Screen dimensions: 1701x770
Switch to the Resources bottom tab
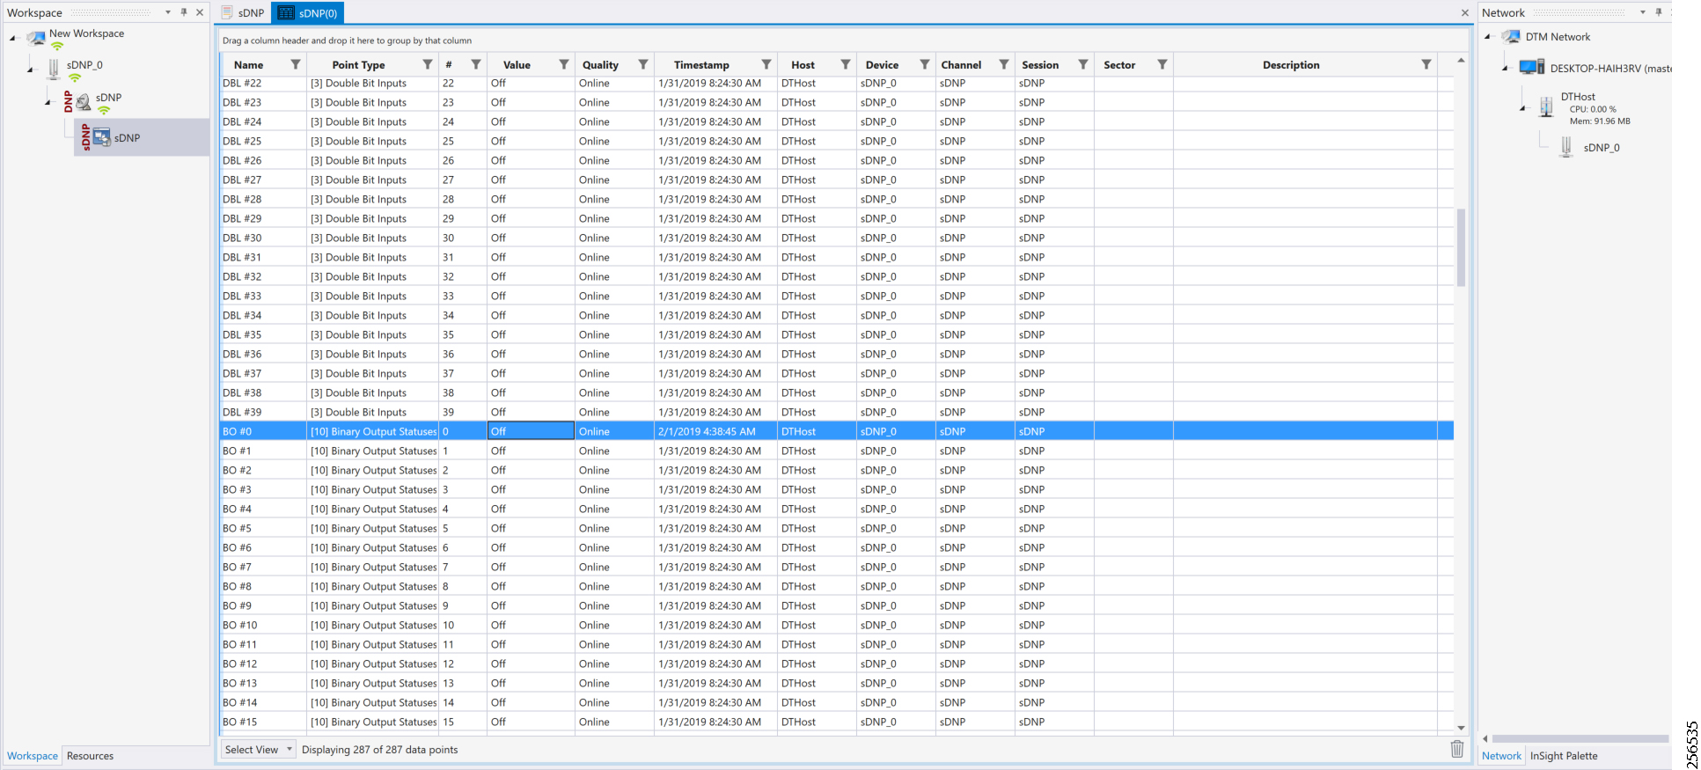pos(91,756)
